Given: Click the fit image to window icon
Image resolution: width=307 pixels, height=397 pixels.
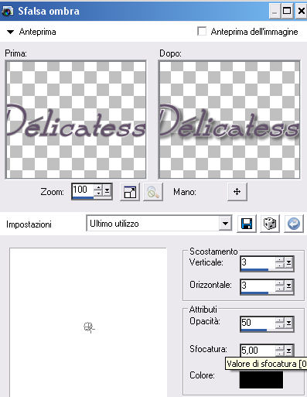Looking at the screenshot, I should (x=130, y=192).
